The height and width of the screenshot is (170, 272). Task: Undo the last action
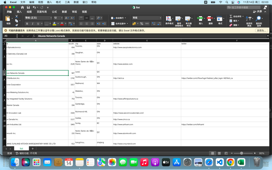(34, 7)
